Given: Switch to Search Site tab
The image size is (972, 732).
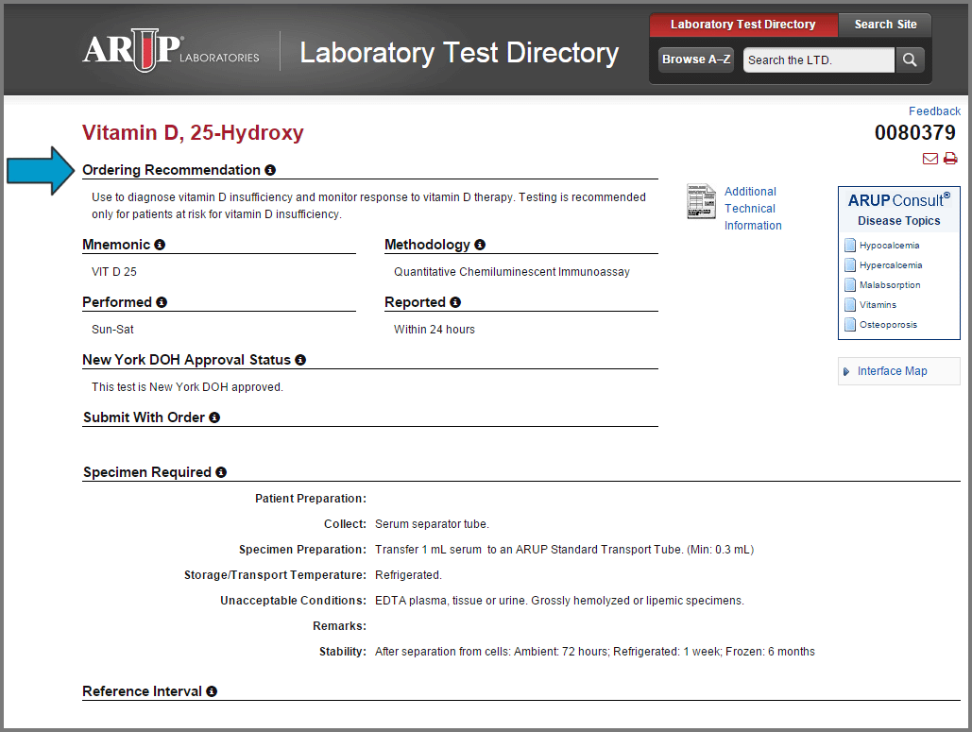Looking at the screenshot, I should point(885,25).
